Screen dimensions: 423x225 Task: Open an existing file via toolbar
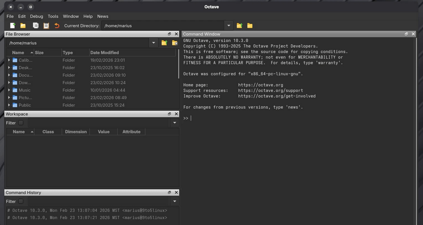point(23,25)
